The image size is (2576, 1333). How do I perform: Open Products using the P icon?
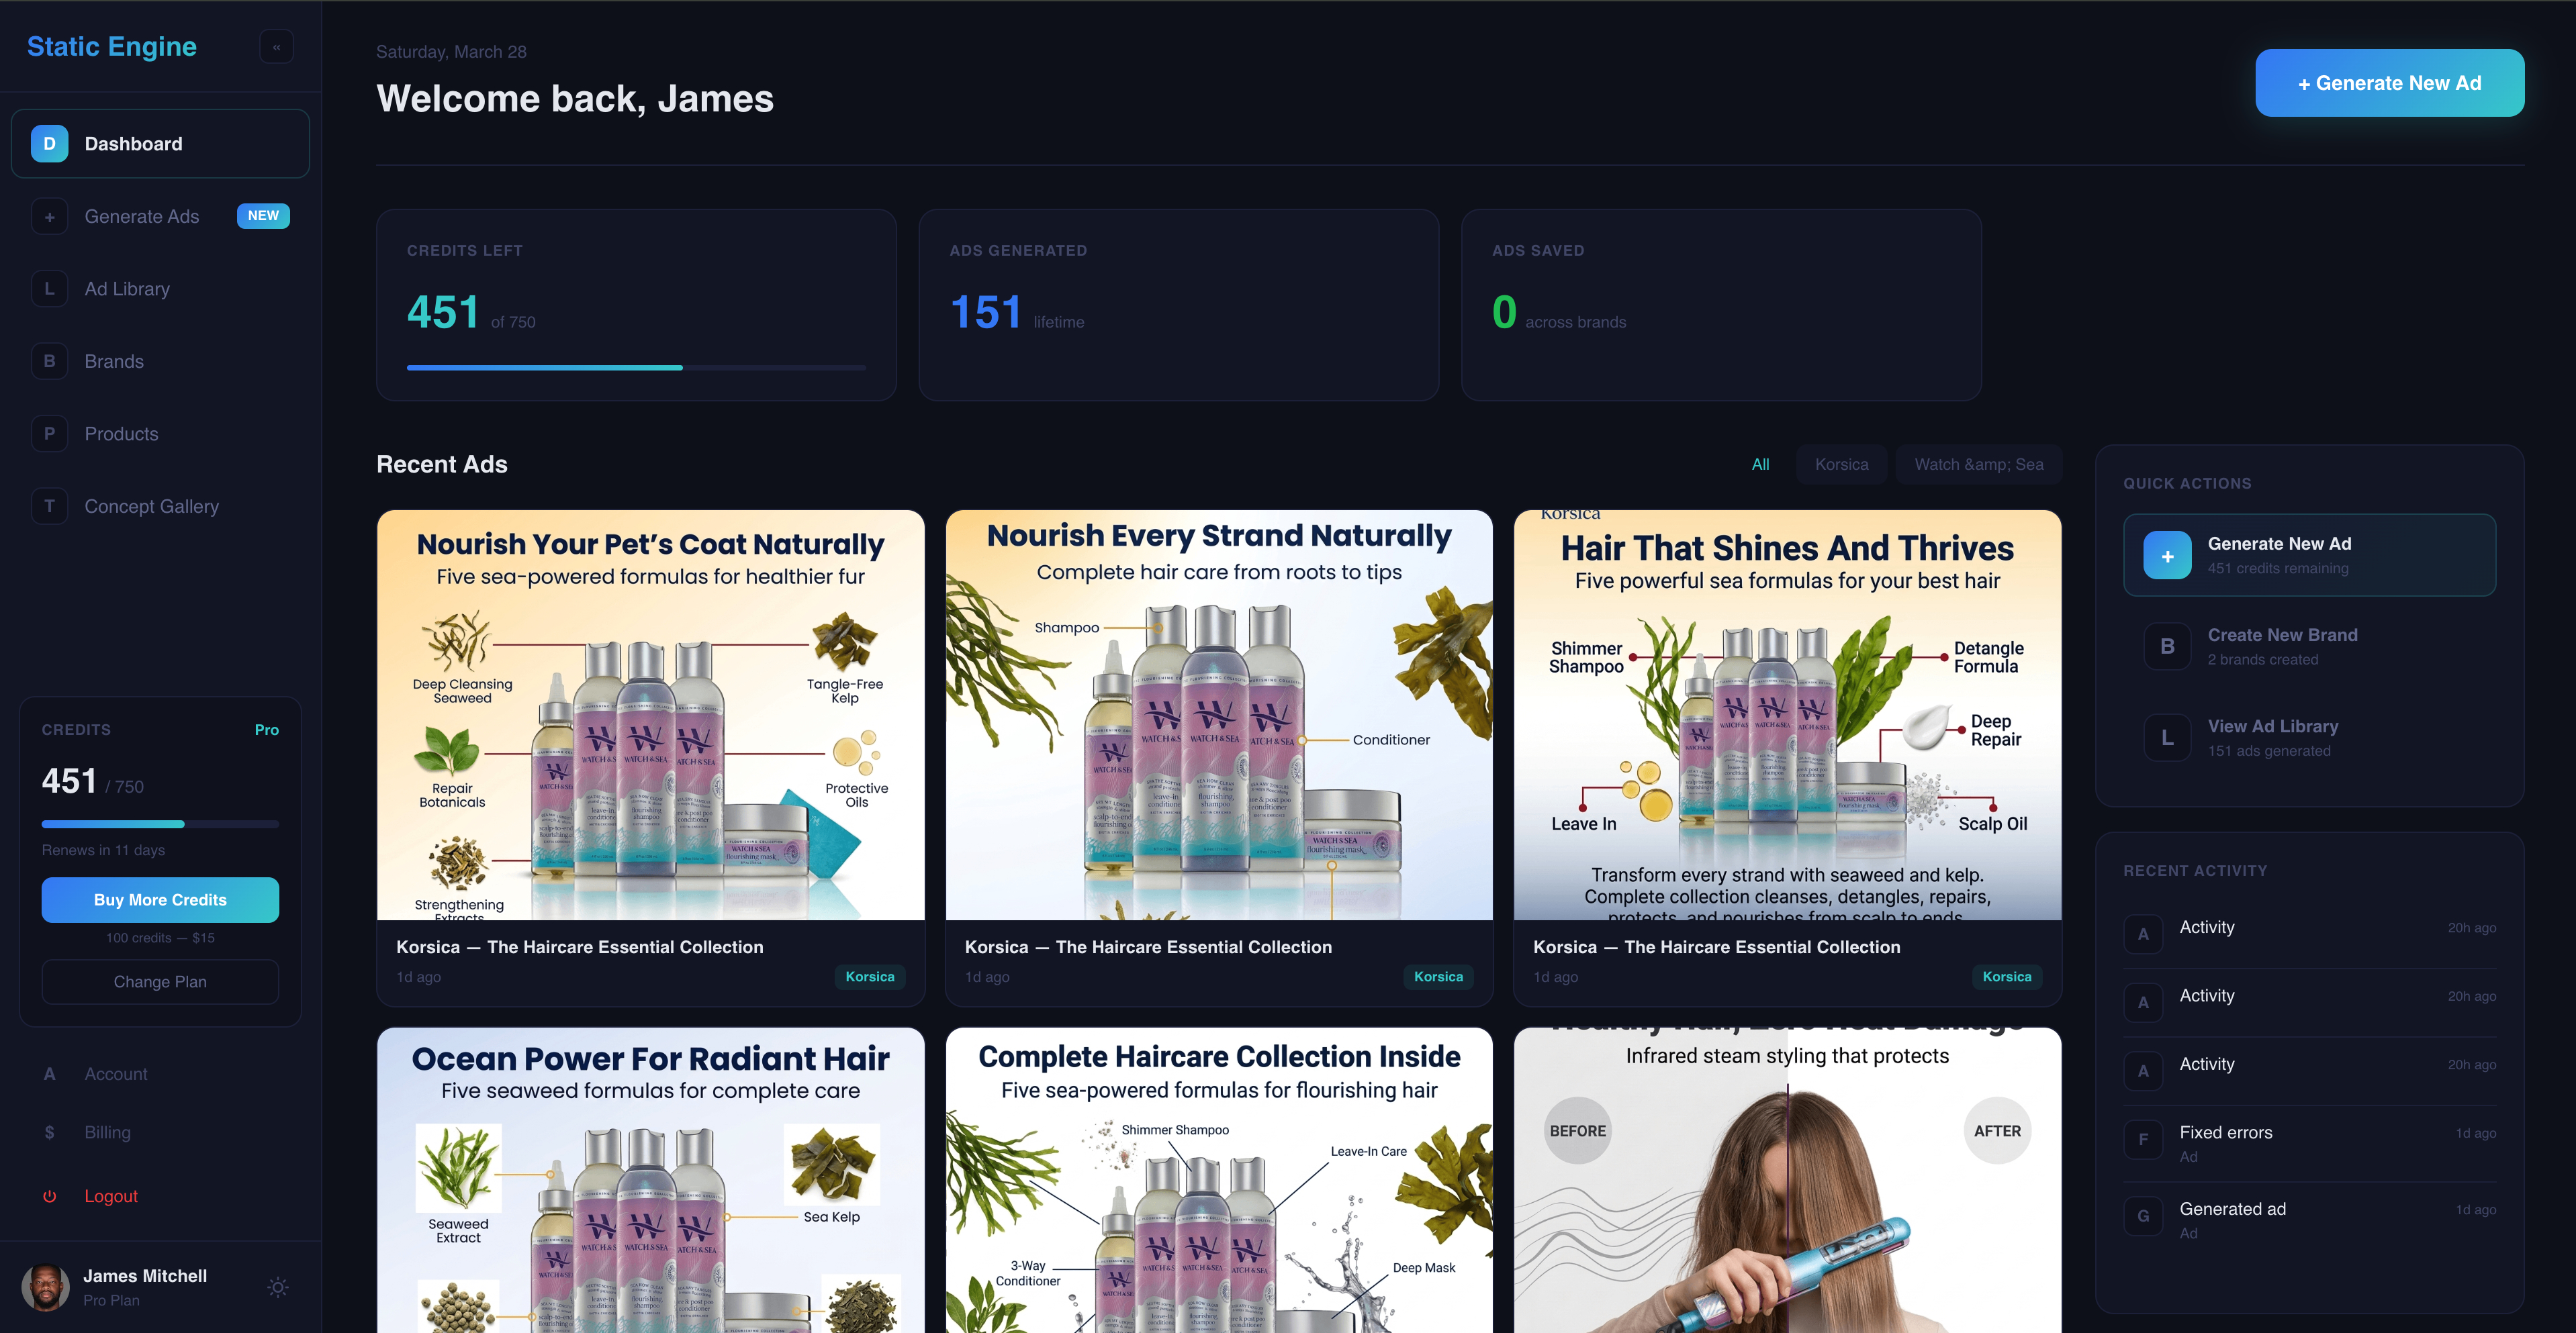tap(49, 433)
